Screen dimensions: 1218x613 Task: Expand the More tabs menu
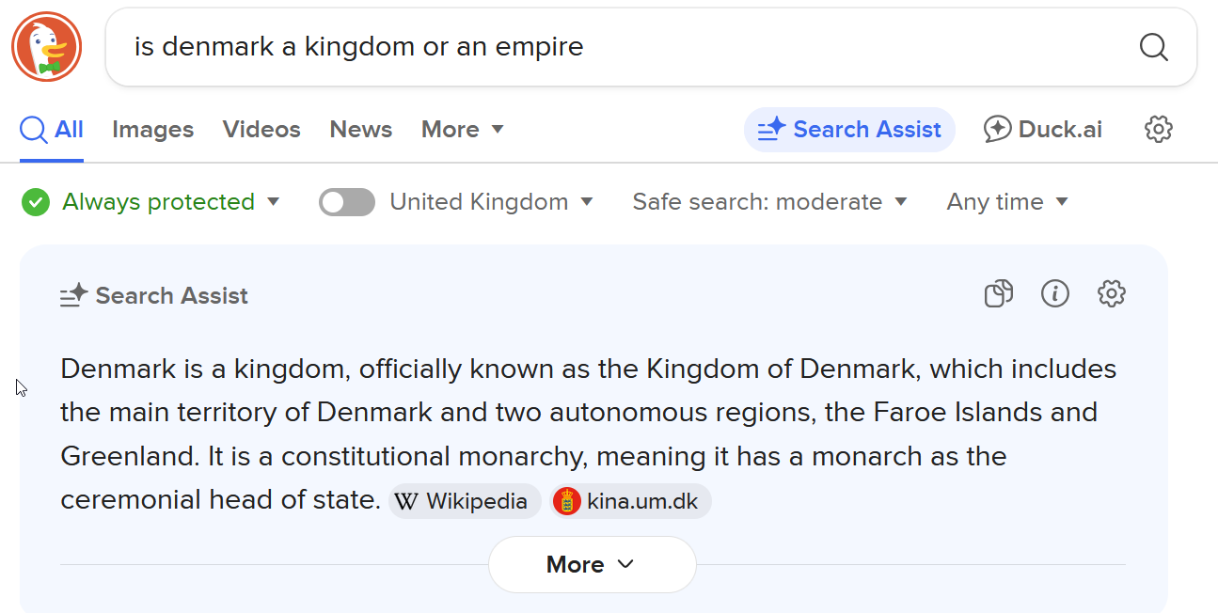tap(463, 130)
